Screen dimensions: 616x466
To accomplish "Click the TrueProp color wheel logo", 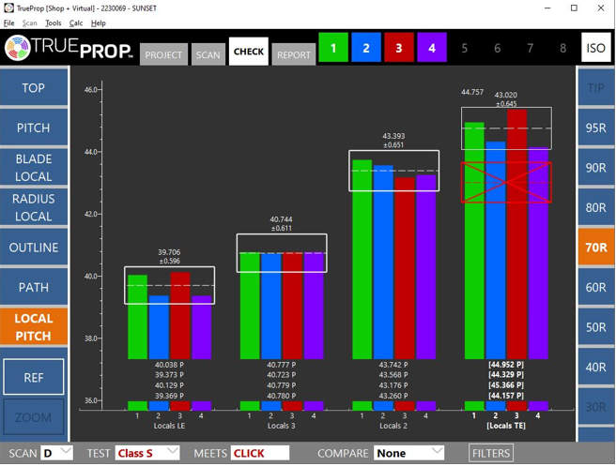I will coord(19,49).
